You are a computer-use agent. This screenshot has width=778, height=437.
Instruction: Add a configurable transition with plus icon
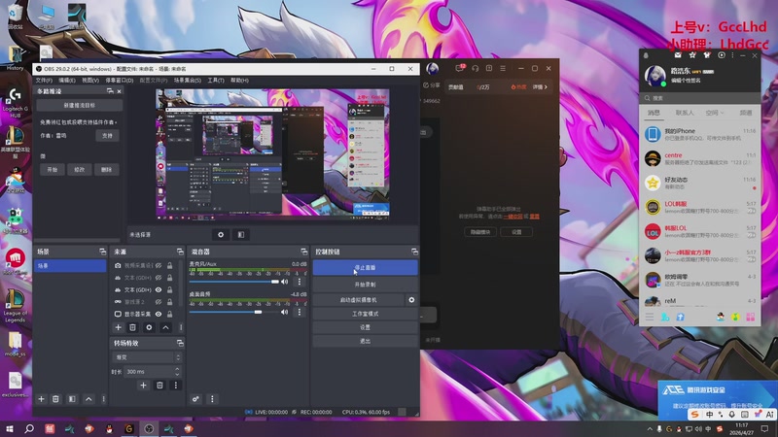pos(143,386)
